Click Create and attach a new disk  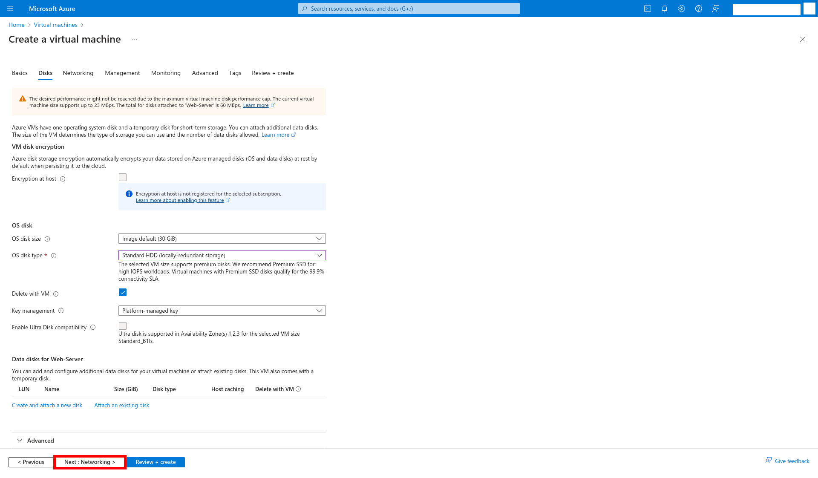pos(47,405)
